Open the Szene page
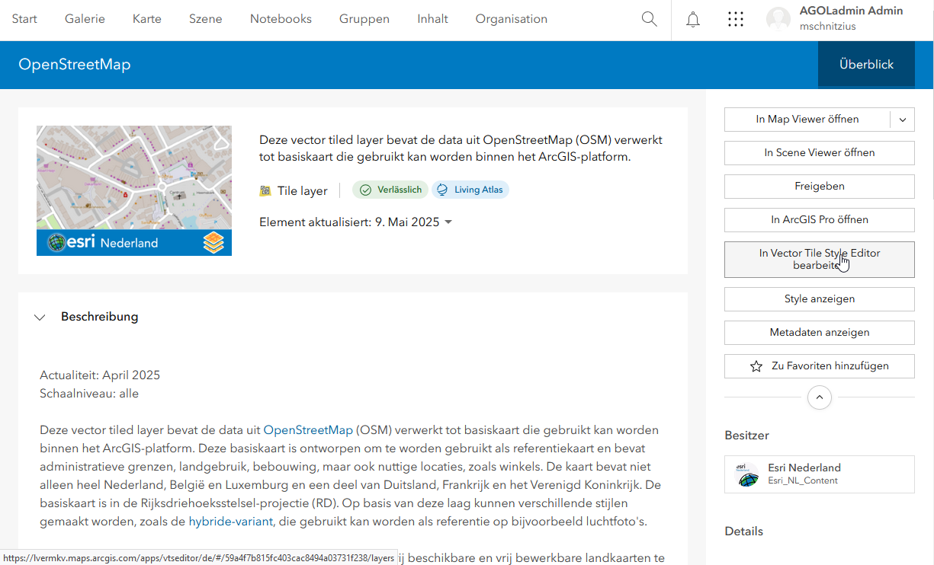 pos(206,19)
